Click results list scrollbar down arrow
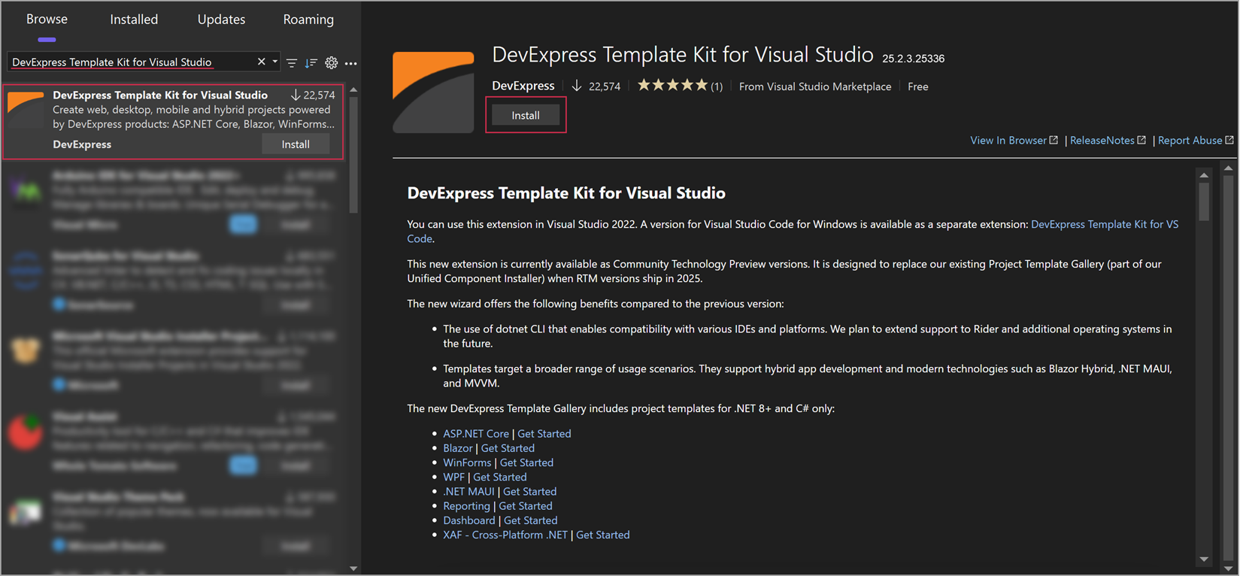The image size is (1240, 576). point(353,568)
